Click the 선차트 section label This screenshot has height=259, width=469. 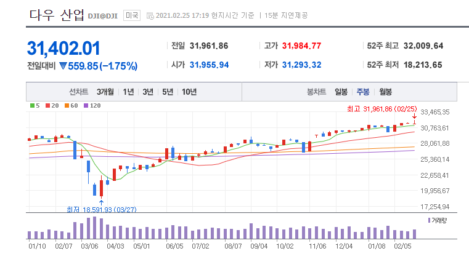79,92
